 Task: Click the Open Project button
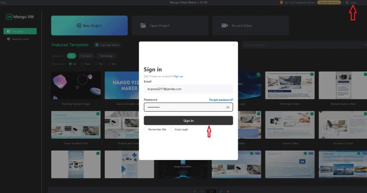tap(170, 25)
